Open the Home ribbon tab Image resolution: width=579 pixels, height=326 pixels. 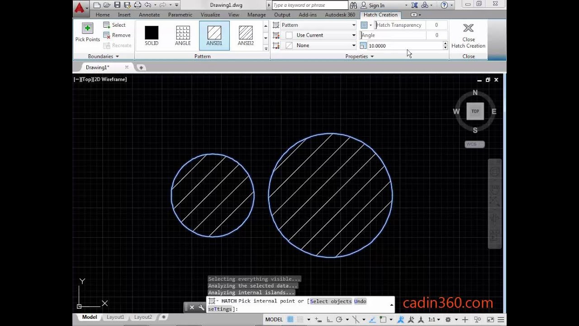(x=103, y=15)
